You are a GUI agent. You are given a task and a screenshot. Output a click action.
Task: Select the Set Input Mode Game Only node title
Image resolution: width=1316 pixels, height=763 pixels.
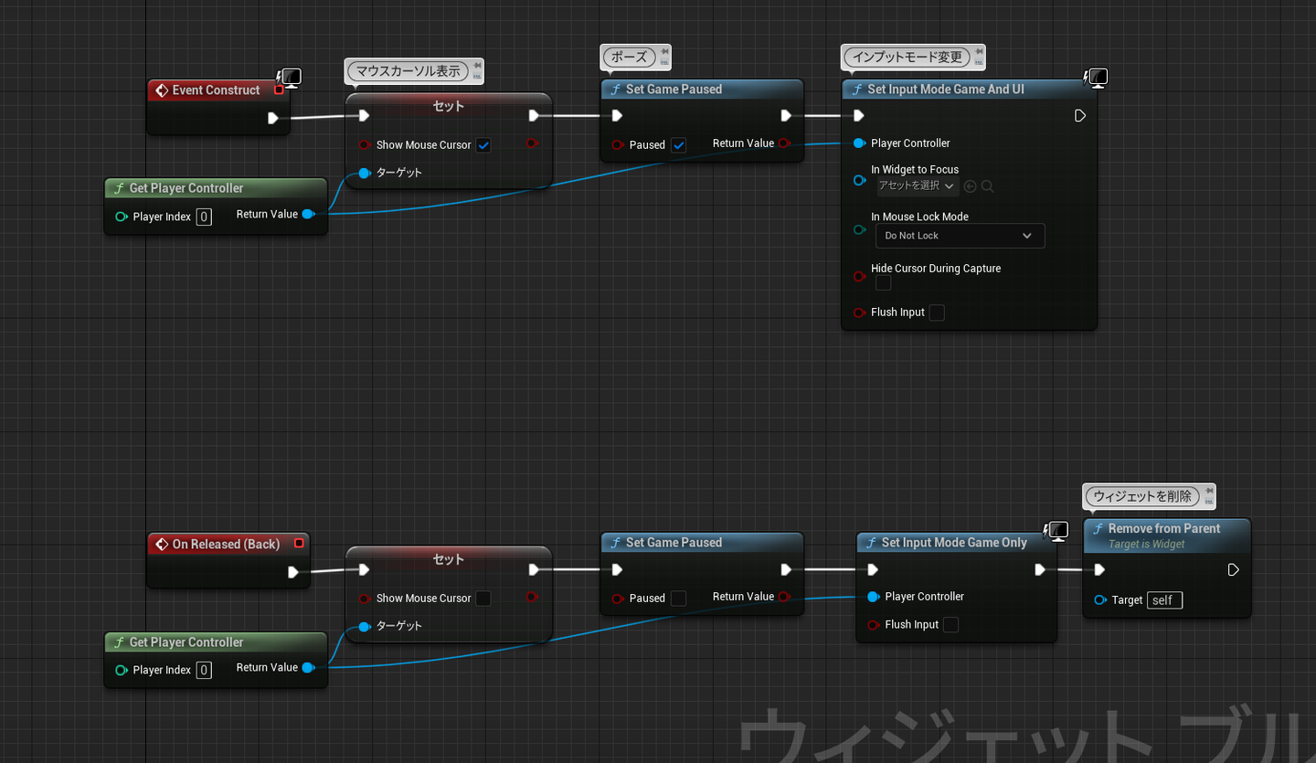pyautogui.click(x=954, y=542)
